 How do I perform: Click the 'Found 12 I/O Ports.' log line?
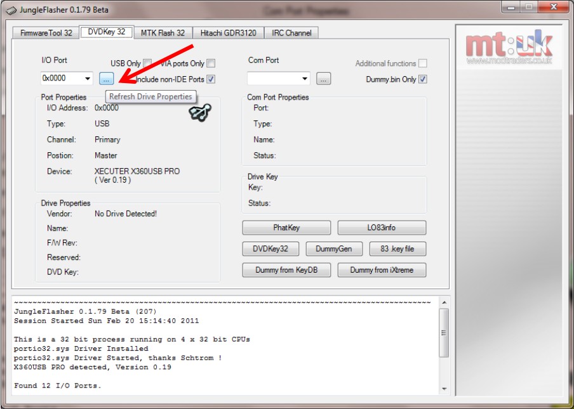coord(58,386)
